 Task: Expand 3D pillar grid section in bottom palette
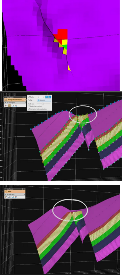[x=5, y=194]
